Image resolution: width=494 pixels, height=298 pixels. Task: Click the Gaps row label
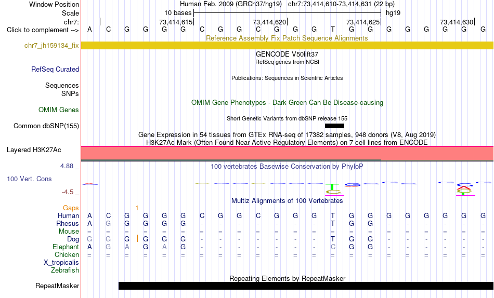pos(71,208)
